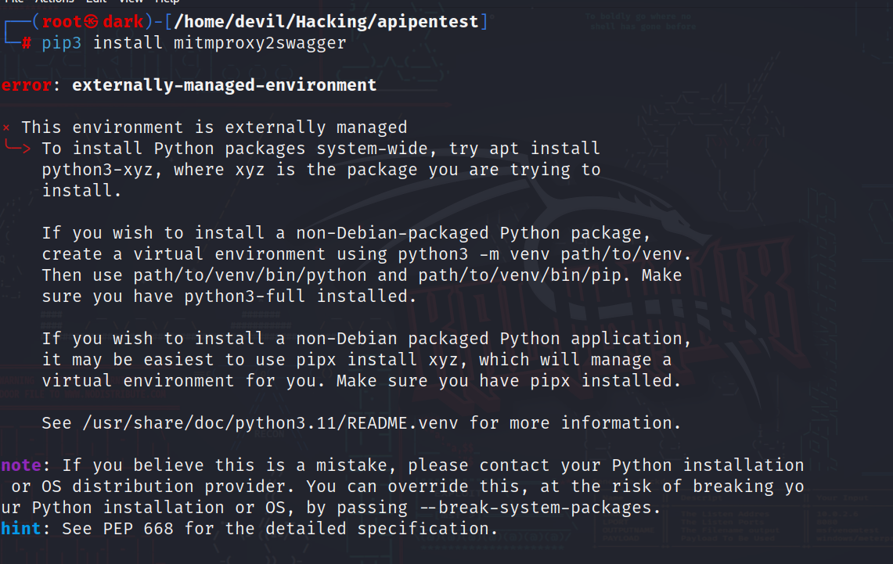This screenshot has height=564, width=893.
Task: Open the View menu
Action: 131,2
